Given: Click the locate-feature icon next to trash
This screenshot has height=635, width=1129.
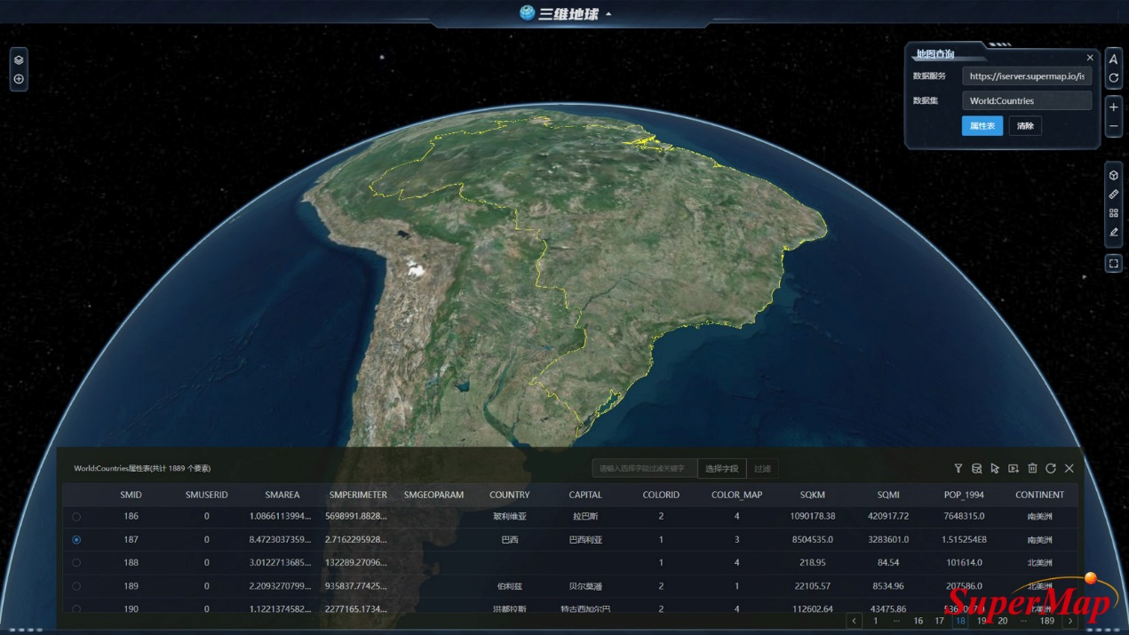Looking at the screenshot, I should tap(1014, 468).
